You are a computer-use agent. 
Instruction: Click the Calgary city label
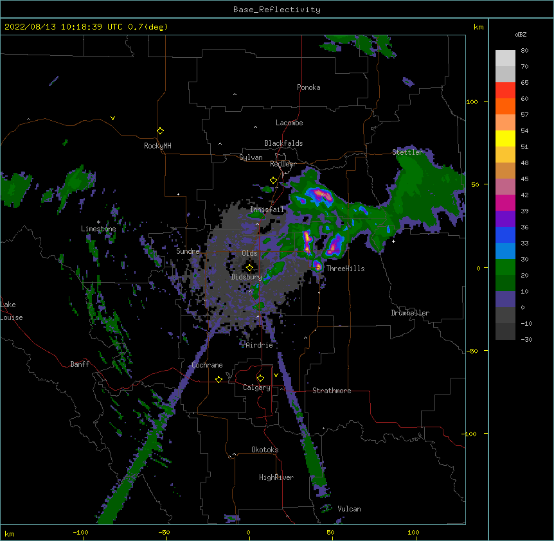(x=256, y=387)
